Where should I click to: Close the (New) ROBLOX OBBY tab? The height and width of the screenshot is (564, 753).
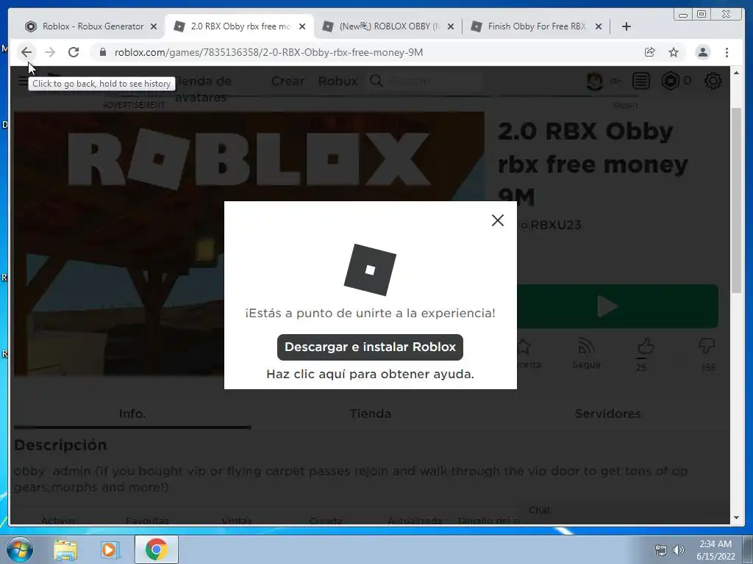[x=451, y=26]
